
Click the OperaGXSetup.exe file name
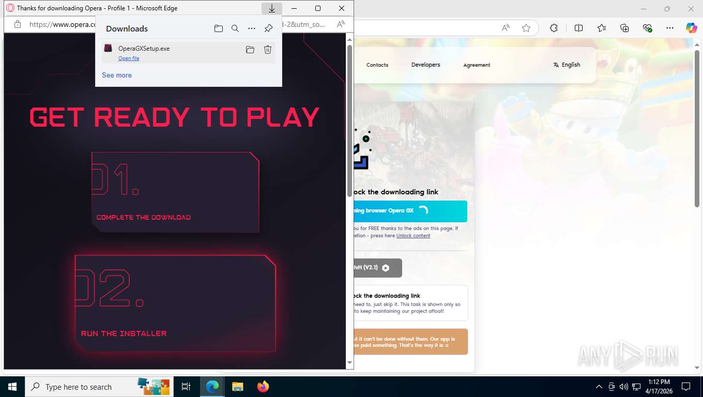pos(144,49)
